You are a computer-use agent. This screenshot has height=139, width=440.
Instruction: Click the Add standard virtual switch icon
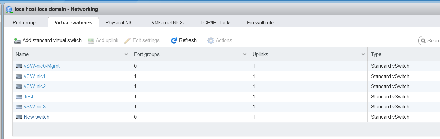pos(18,41)
